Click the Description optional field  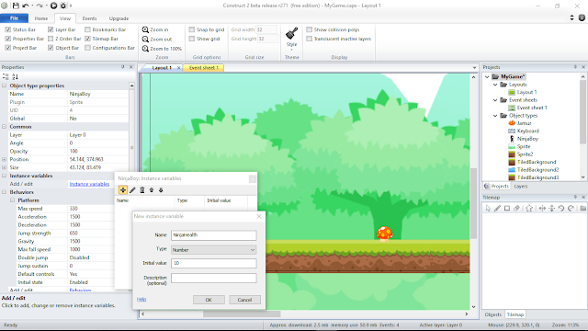pyautogui.click(x=214, y=278)
